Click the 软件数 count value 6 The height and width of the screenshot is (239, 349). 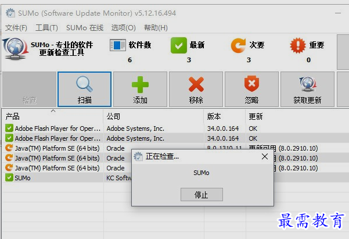tap(129, 60)
